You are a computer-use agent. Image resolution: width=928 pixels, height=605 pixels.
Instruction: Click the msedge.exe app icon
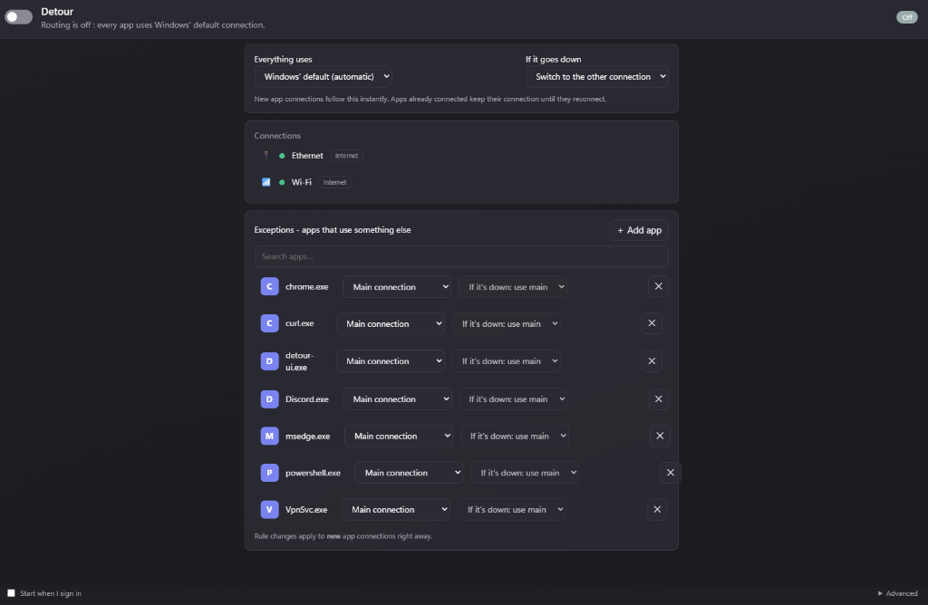pos(269,436)
